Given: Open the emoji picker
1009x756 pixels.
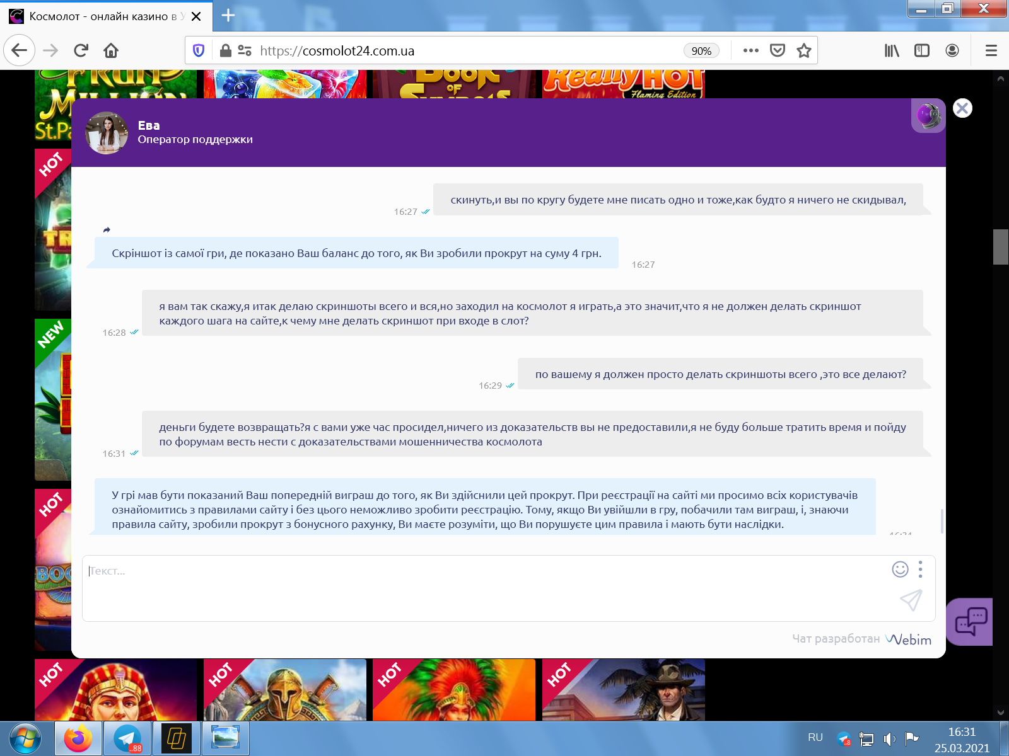Looking at the screenshot, I should pyautogui.click(x=900, y=570).
